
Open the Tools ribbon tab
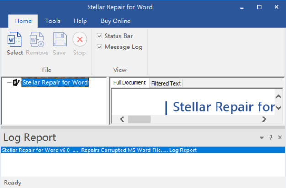pos(53,21)
